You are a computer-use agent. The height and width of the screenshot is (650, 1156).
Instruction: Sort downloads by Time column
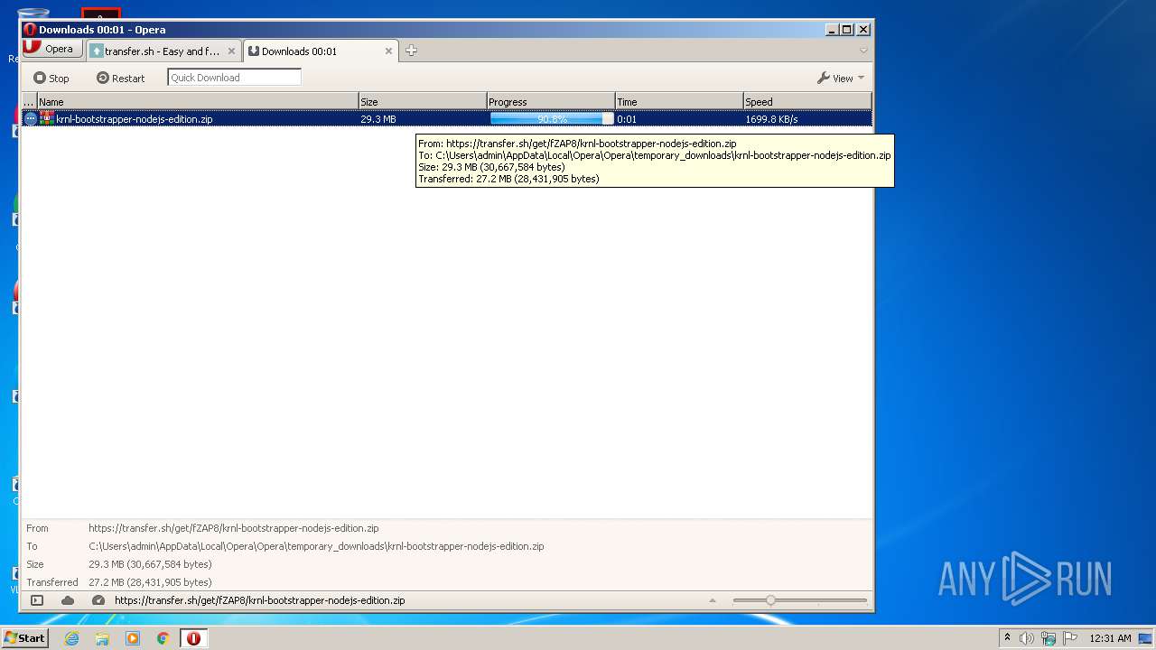click(679, 102)
